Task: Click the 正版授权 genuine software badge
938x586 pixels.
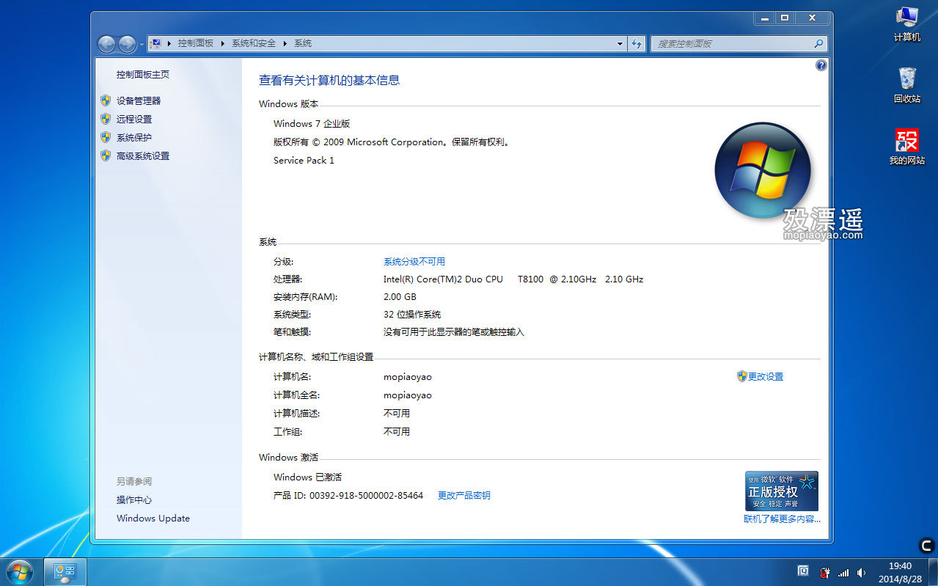Action: 782,491
